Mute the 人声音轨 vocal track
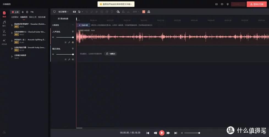 pos(53,37)
